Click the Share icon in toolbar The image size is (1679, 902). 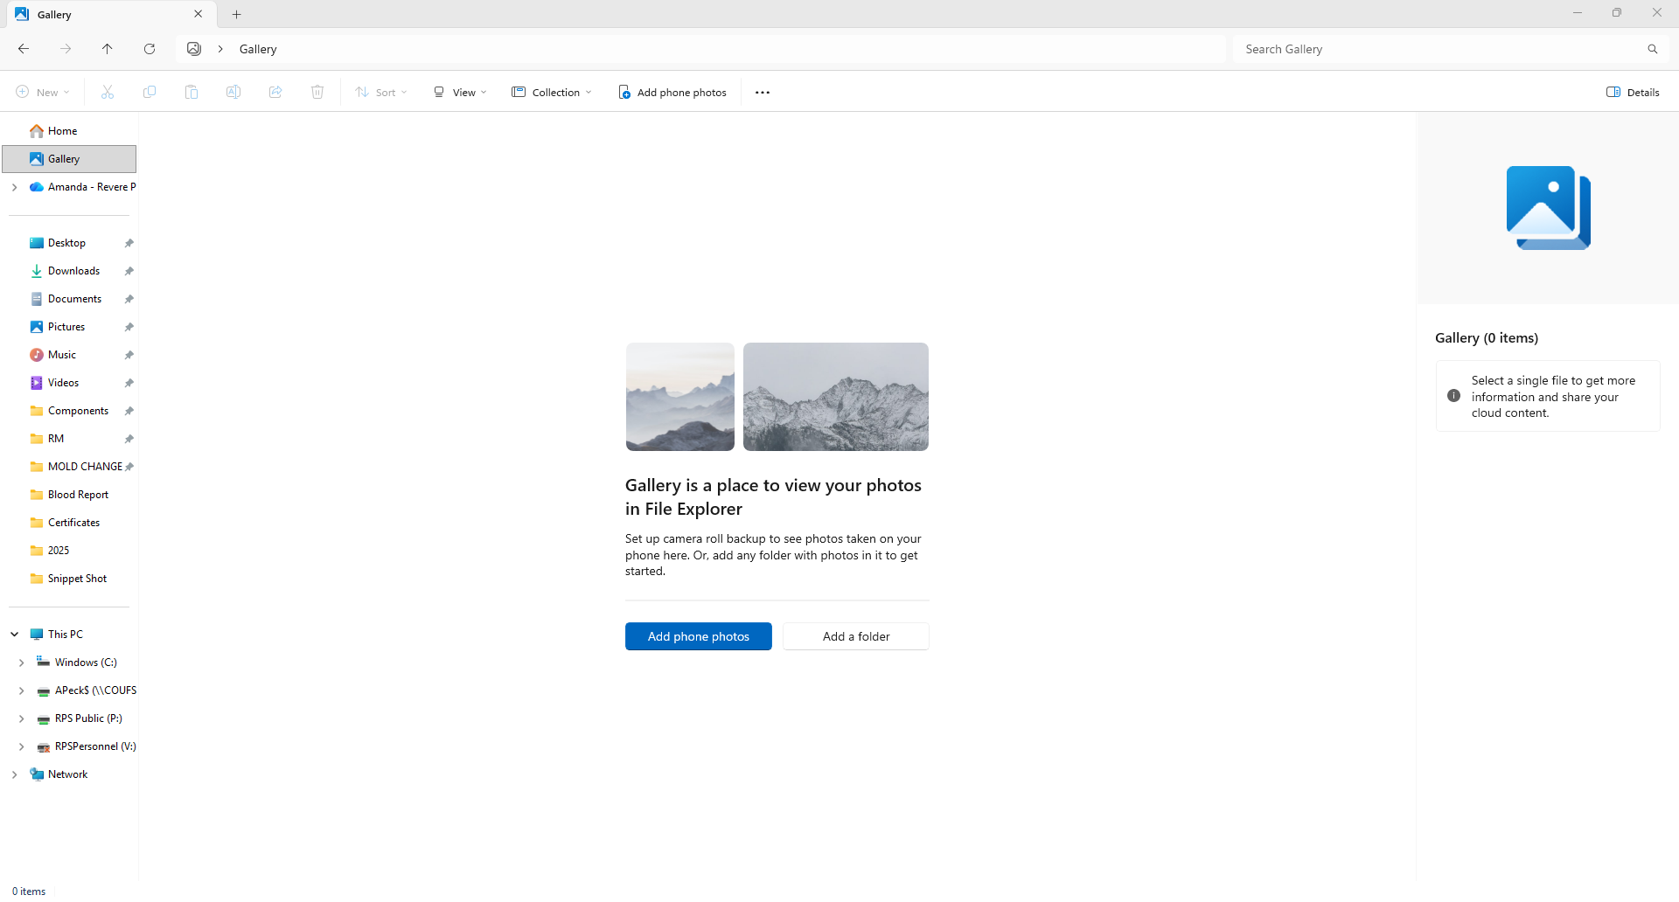click(x=275, y=92)
